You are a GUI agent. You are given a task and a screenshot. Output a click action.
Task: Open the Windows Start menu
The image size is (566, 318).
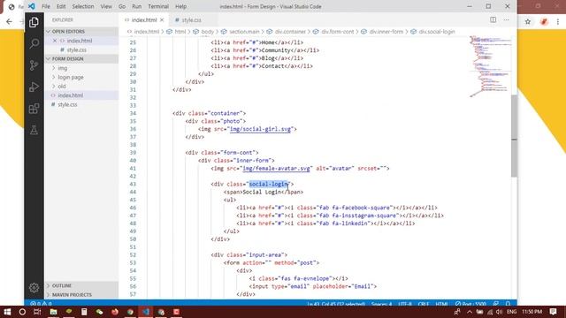click(7, 312)
